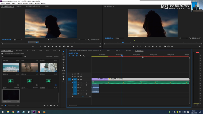Select the Pen tool in tools panel
The image size is (203, 114).
pyautogui.click(x=64, y=76)
